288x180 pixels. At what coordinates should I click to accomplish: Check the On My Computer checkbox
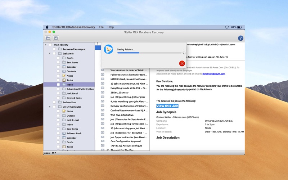click(x=54, y=107)
